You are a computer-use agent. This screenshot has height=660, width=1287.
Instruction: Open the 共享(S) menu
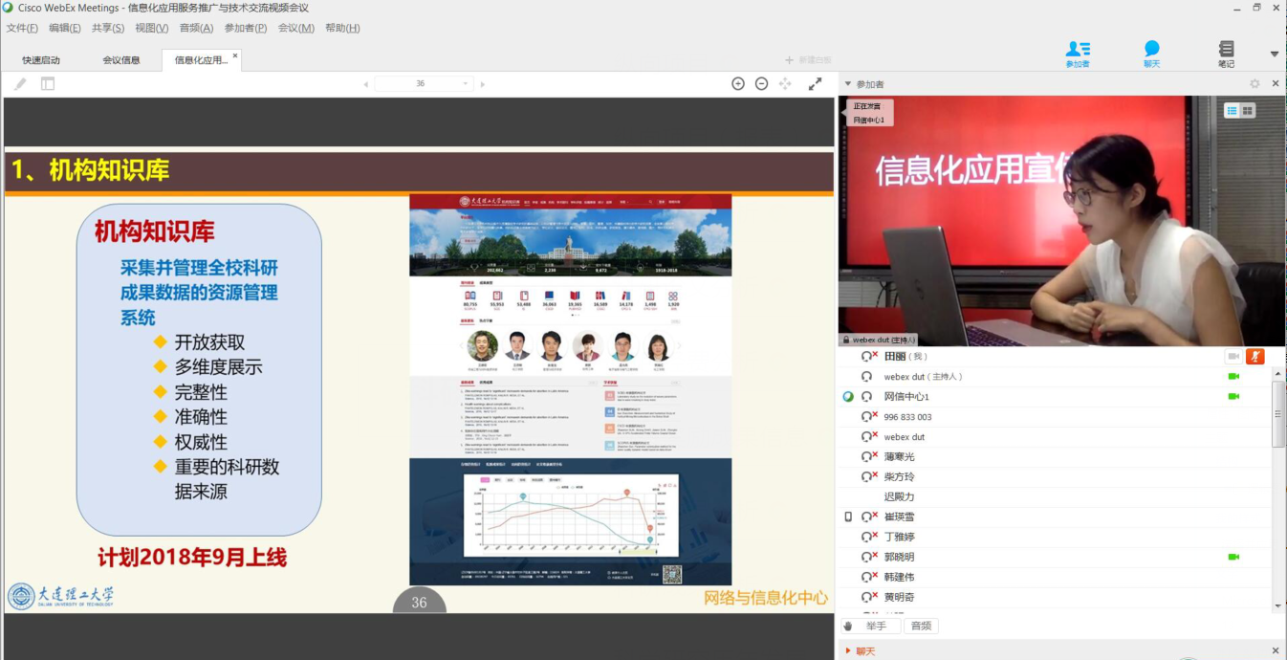[x=108, y=28]
